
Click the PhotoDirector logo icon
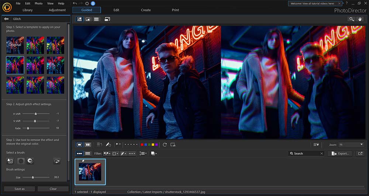point(7,7)
